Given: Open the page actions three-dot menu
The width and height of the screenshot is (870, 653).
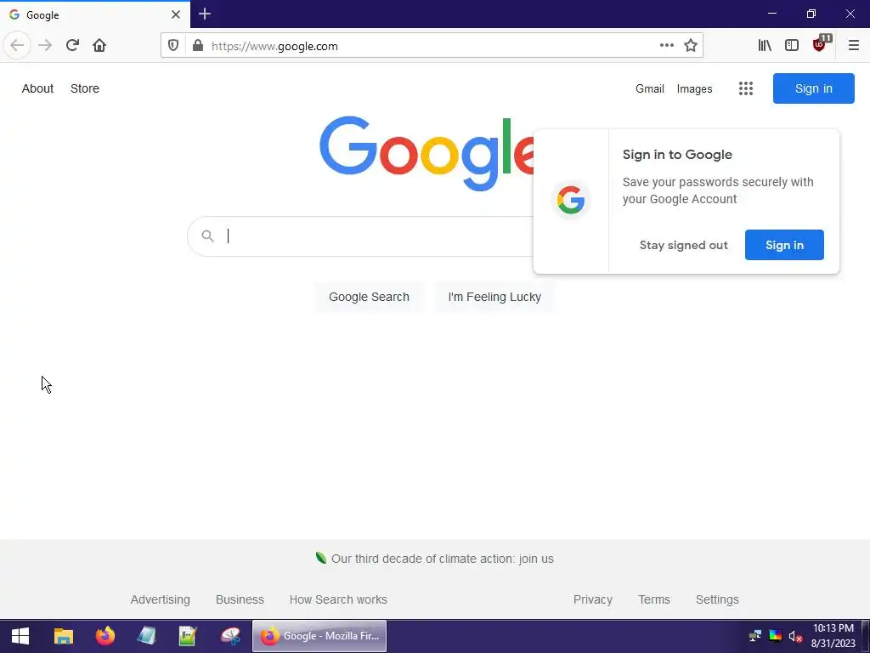Looking at the screenshot, I should coord(666,46).
